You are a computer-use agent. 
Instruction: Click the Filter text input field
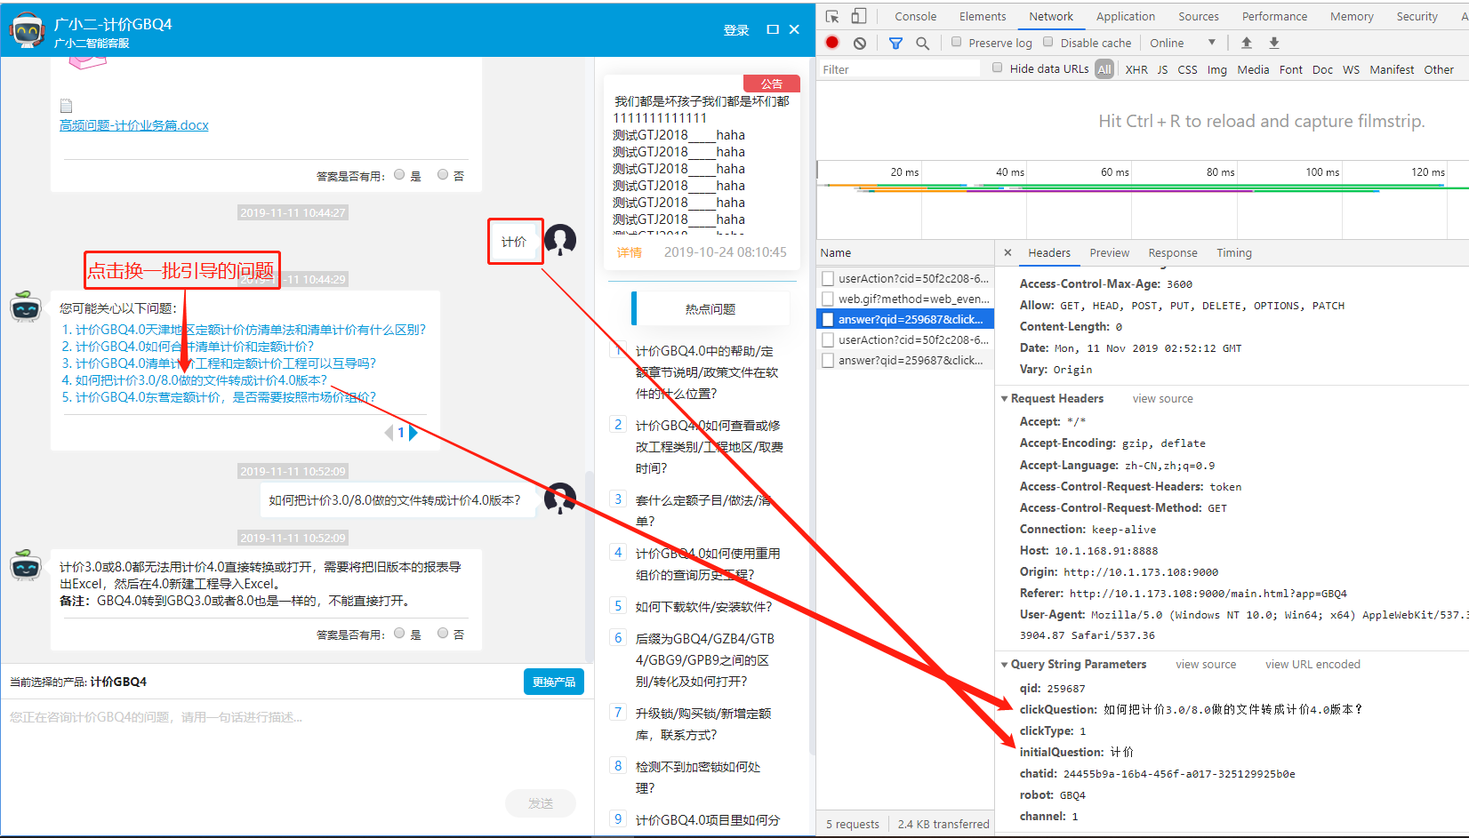[x=898, y=69]
